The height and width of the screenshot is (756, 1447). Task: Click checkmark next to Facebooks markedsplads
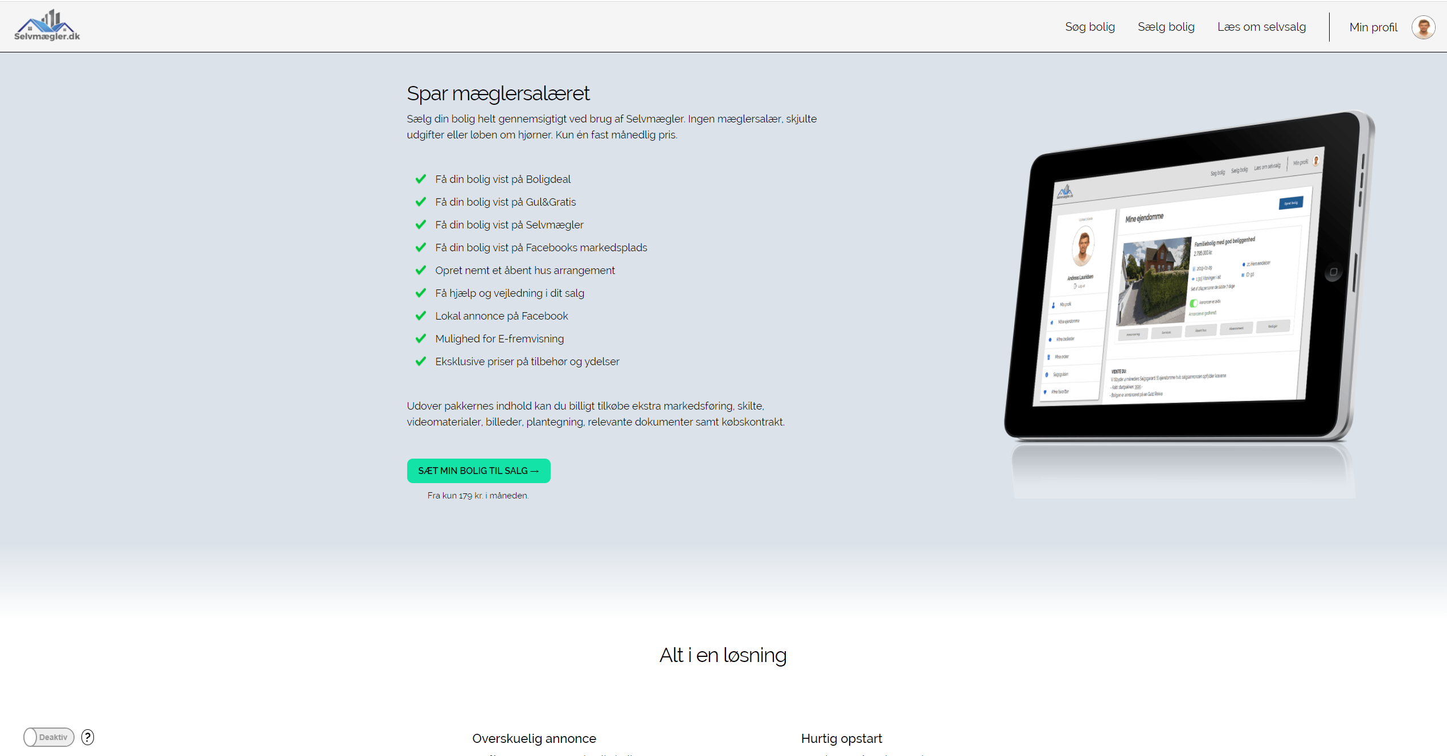pos(421,247)
